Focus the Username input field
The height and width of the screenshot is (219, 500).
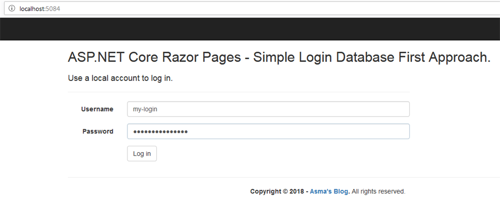pos(268,109)
